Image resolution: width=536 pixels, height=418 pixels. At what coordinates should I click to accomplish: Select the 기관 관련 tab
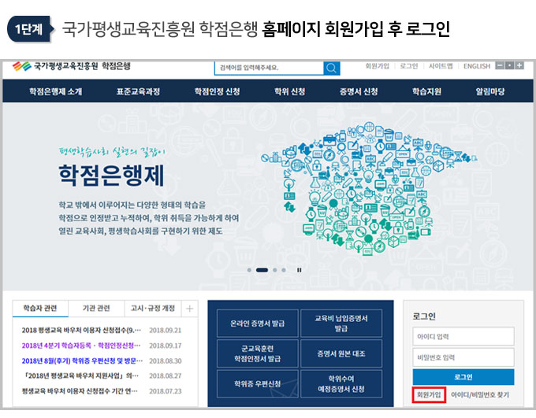(x=96, y=309)
